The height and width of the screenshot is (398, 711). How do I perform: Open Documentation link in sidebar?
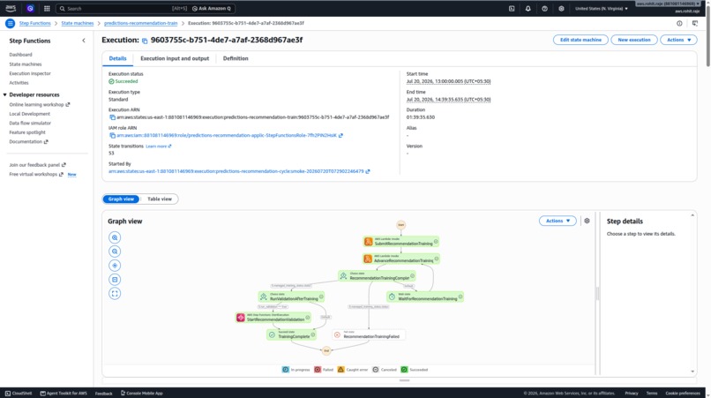[28, 141]
